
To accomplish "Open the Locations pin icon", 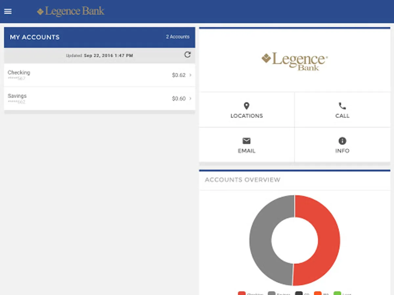I will (x=247, y=106).
